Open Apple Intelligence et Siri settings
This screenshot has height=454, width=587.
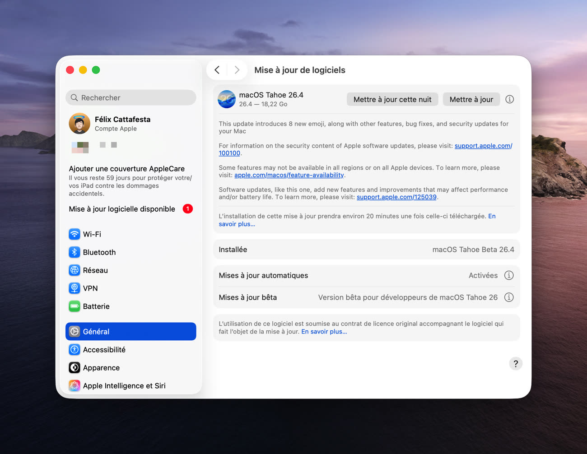pyautogui.click(x=124, y=386)
